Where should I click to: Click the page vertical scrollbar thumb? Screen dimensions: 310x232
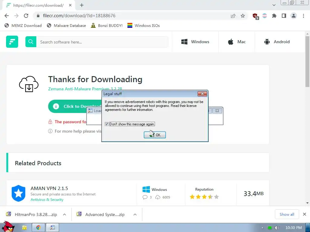(x=308, y=62)
